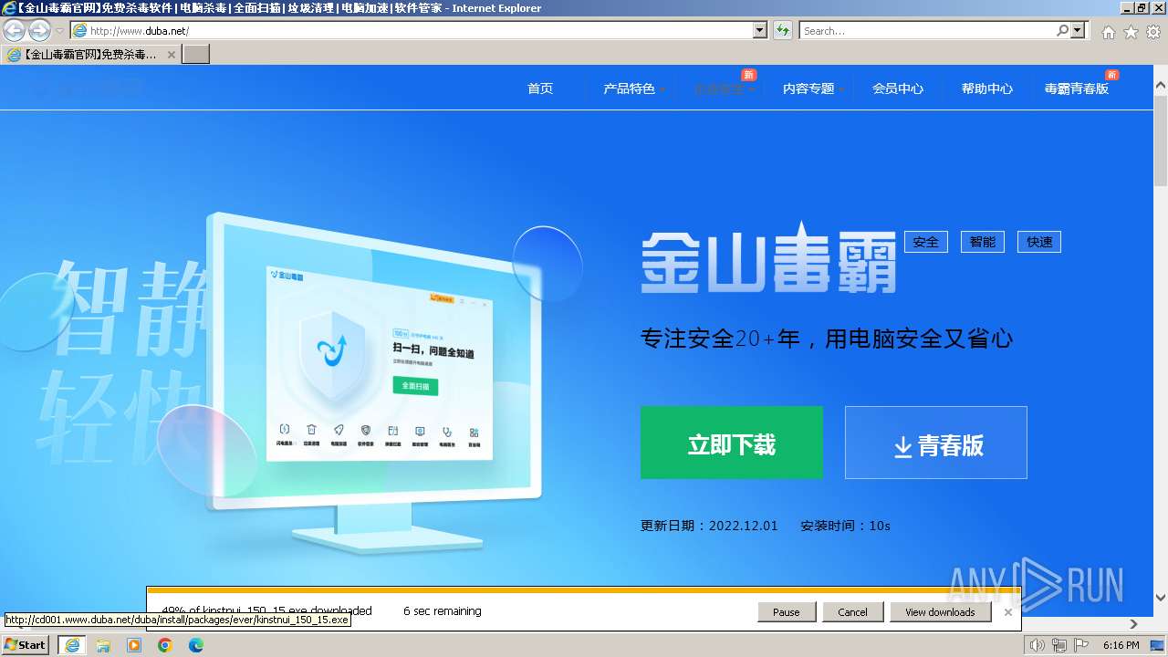Dismiss the download notification bar
1168x657 pixels.
tap(1008, 612)
